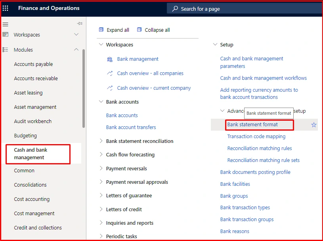Open Asset management module

[x=35, y=107]
